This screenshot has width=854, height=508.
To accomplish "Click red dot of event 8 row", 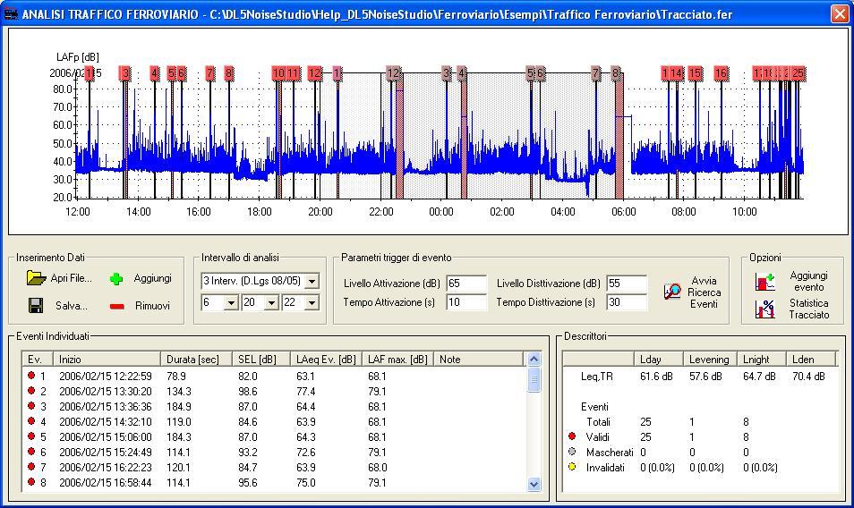I will click(31, 482).
